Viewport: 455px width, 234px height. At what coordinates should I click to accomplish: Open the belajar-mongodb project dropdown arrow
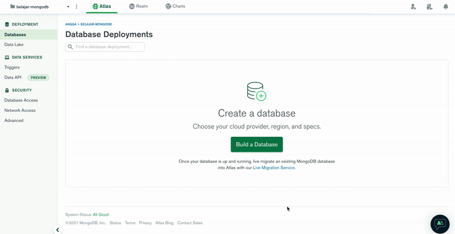coord(68,7)
